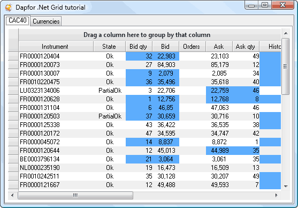
Task: Select instrument FR0000120628
Action: [x=40, y=99]
